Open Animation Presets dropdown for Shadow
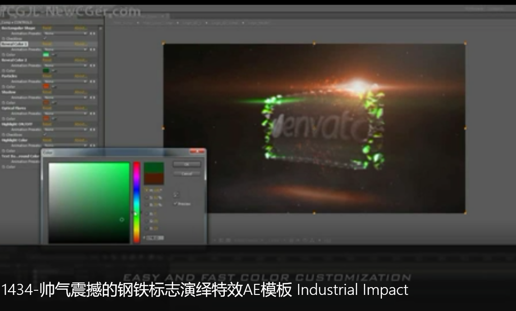Viewport: 516px width, 311px height. click(65, 98)
